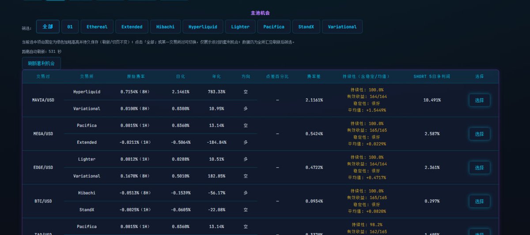Click the 0.7154% (8H) rate value
Image resolution: width=530 pixels, height=235 pixels.
(136, 92)
